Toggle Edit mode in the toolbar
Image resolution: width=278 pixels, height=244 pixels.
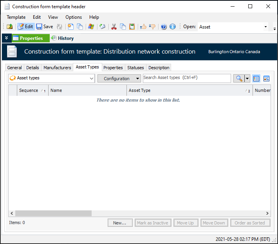click(26, 27)
